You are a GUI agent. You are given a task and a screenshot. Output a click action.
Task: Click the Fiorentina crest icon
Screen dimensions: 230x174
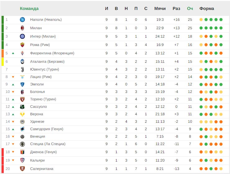[22, 53]
